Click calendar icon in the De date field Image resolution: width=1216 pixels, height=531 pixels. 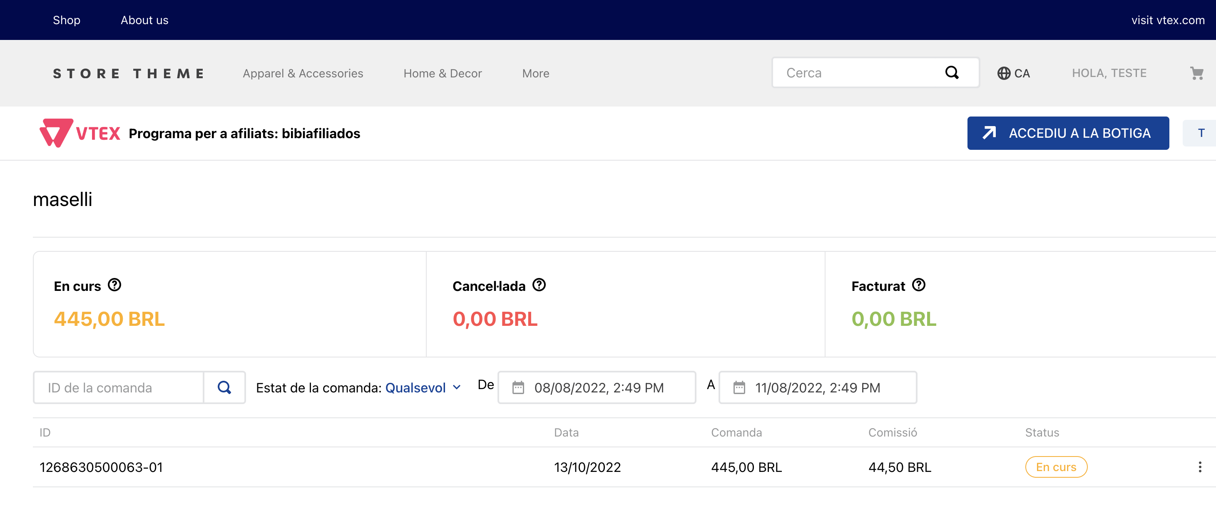tap(518, 387)
